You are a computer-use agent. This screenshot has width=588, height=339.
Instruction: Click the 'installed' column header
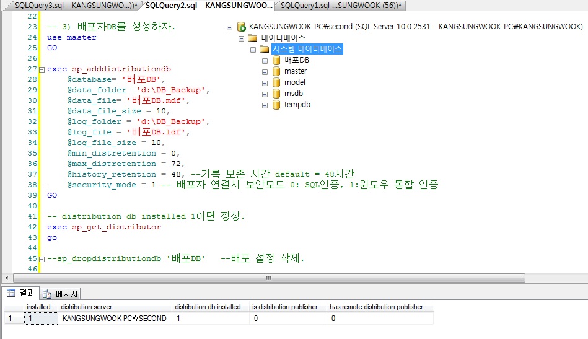[41, 307]
